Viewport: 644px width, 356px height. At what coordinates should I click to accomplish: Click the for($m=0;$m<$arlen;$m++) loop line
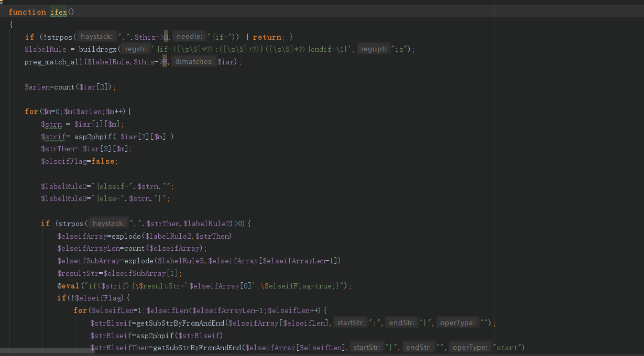point(78,112)
